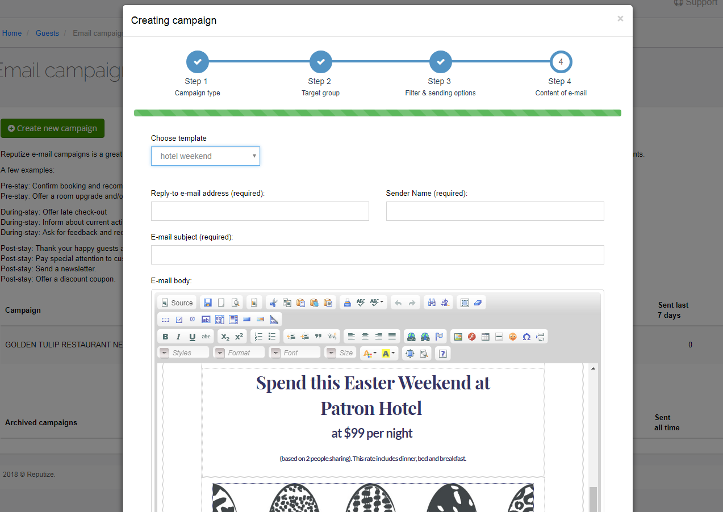The height and width of the screenshot is (512, 723).
Task: Insert a Button form element
Action: click(x=247, y=320)
